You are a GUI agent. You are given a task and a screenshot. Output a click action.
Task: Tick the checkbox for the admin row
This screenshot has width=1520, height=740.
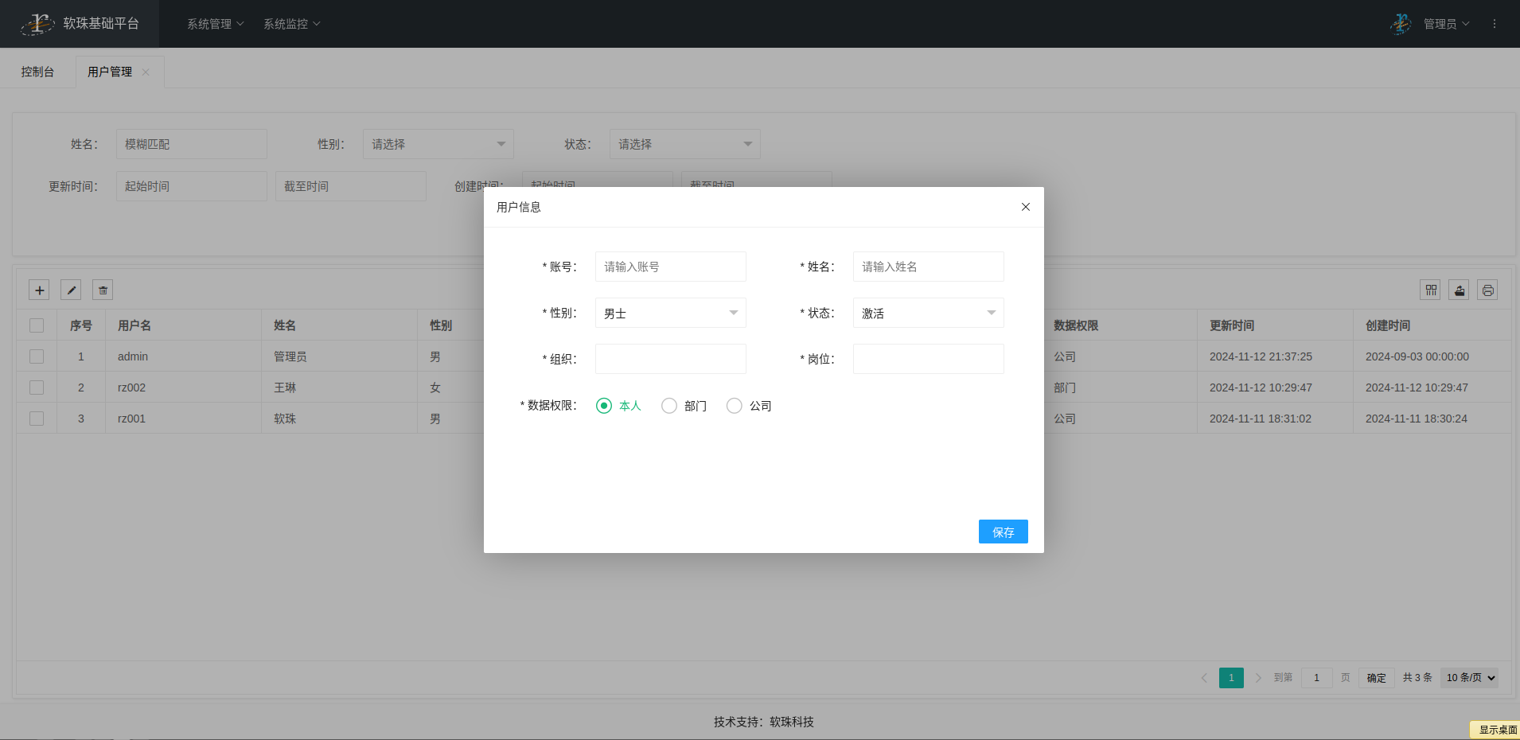coord(37,356)
